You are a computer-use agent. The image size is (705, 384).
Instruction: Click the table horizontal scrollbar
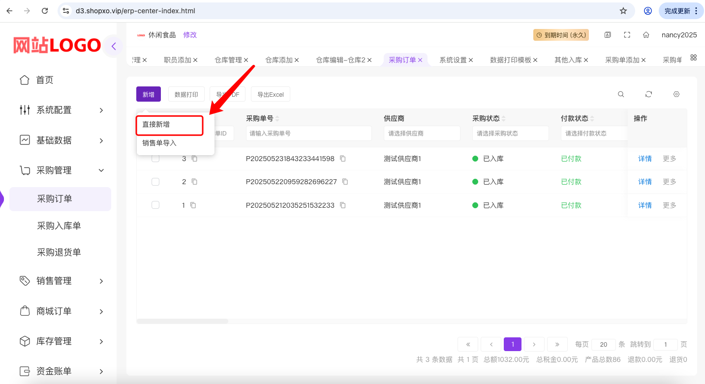click(x=183, y=321)
